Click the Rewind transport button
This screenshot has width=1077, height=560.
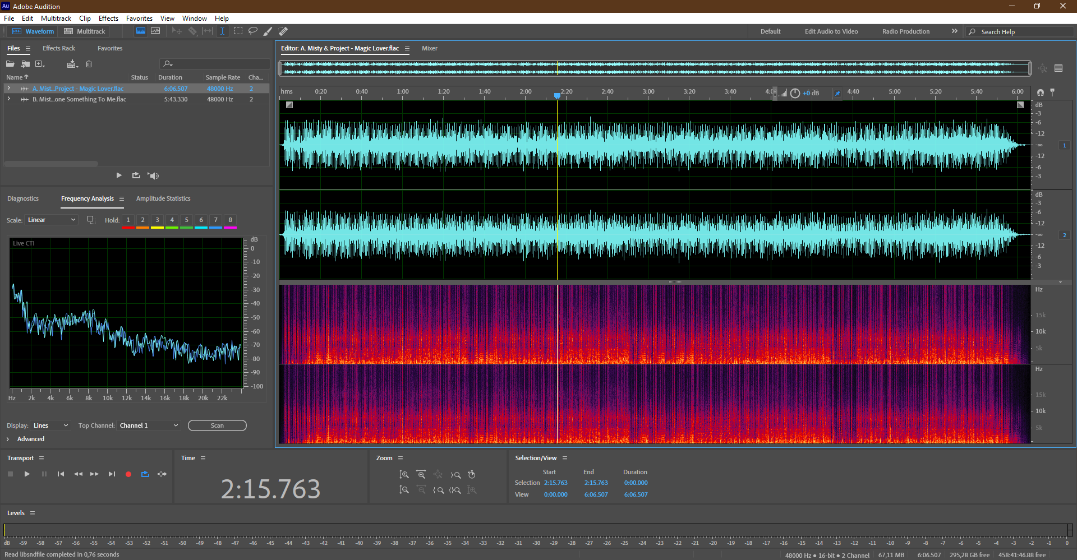click(78, 474)
